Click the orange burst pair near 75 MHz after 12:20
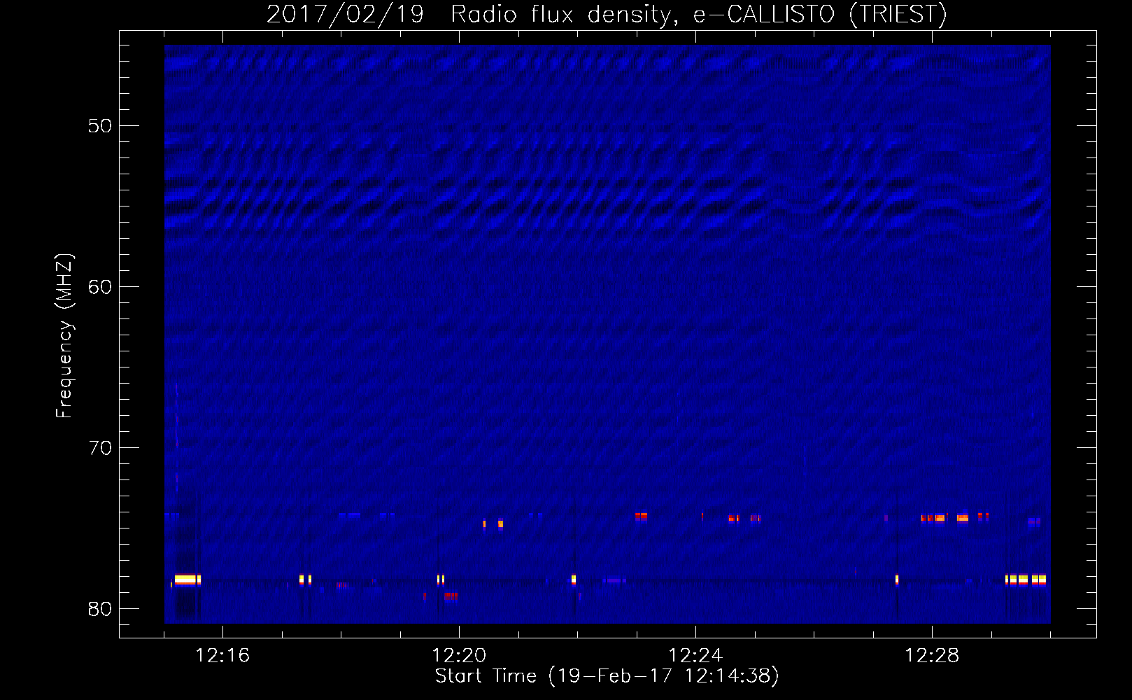Screen dimensions: 1132x700 (493, 524)
